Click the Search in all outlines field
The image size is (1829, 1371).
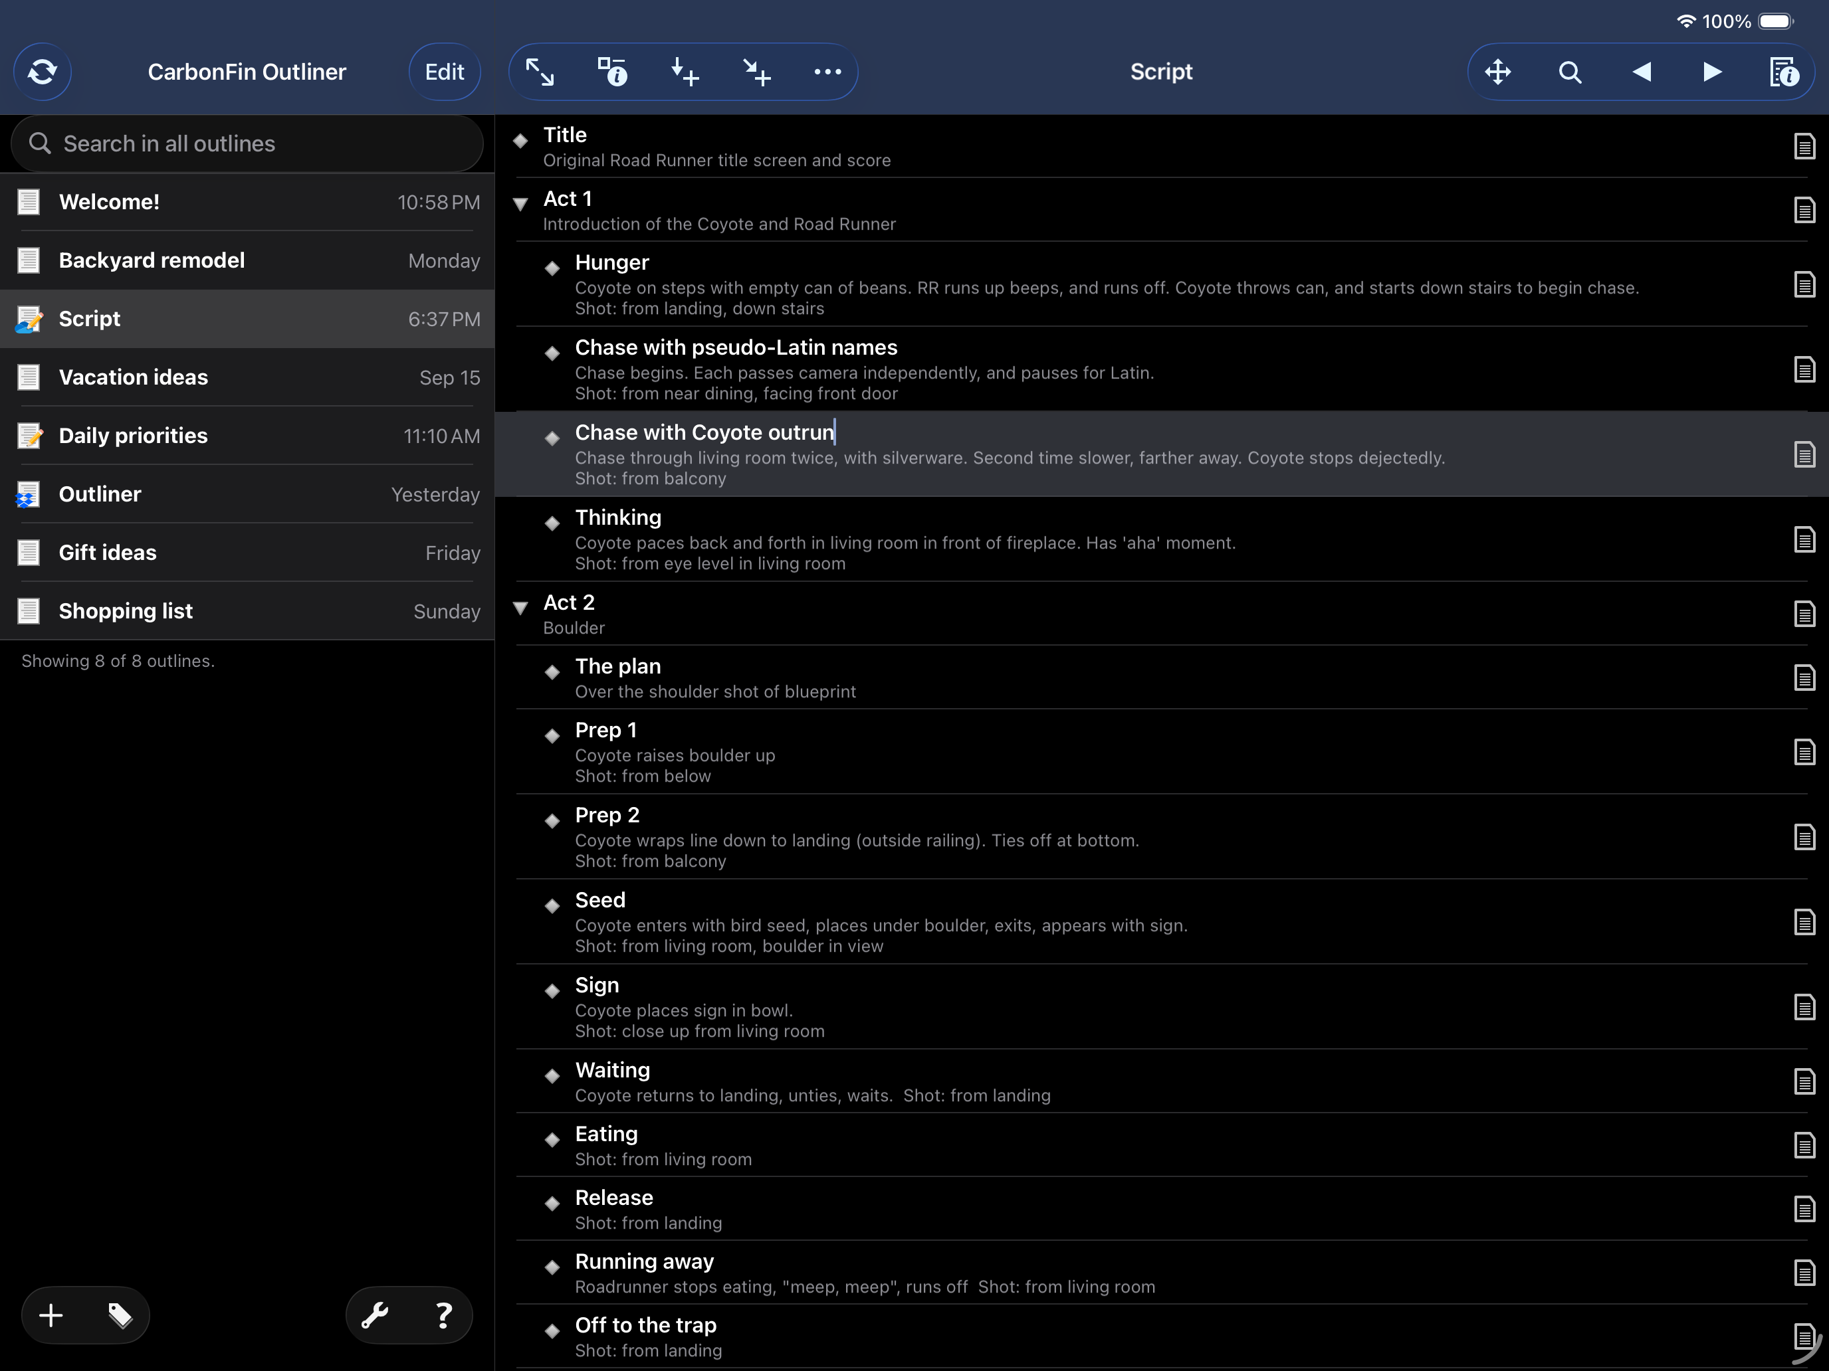(x=247, y=143)
